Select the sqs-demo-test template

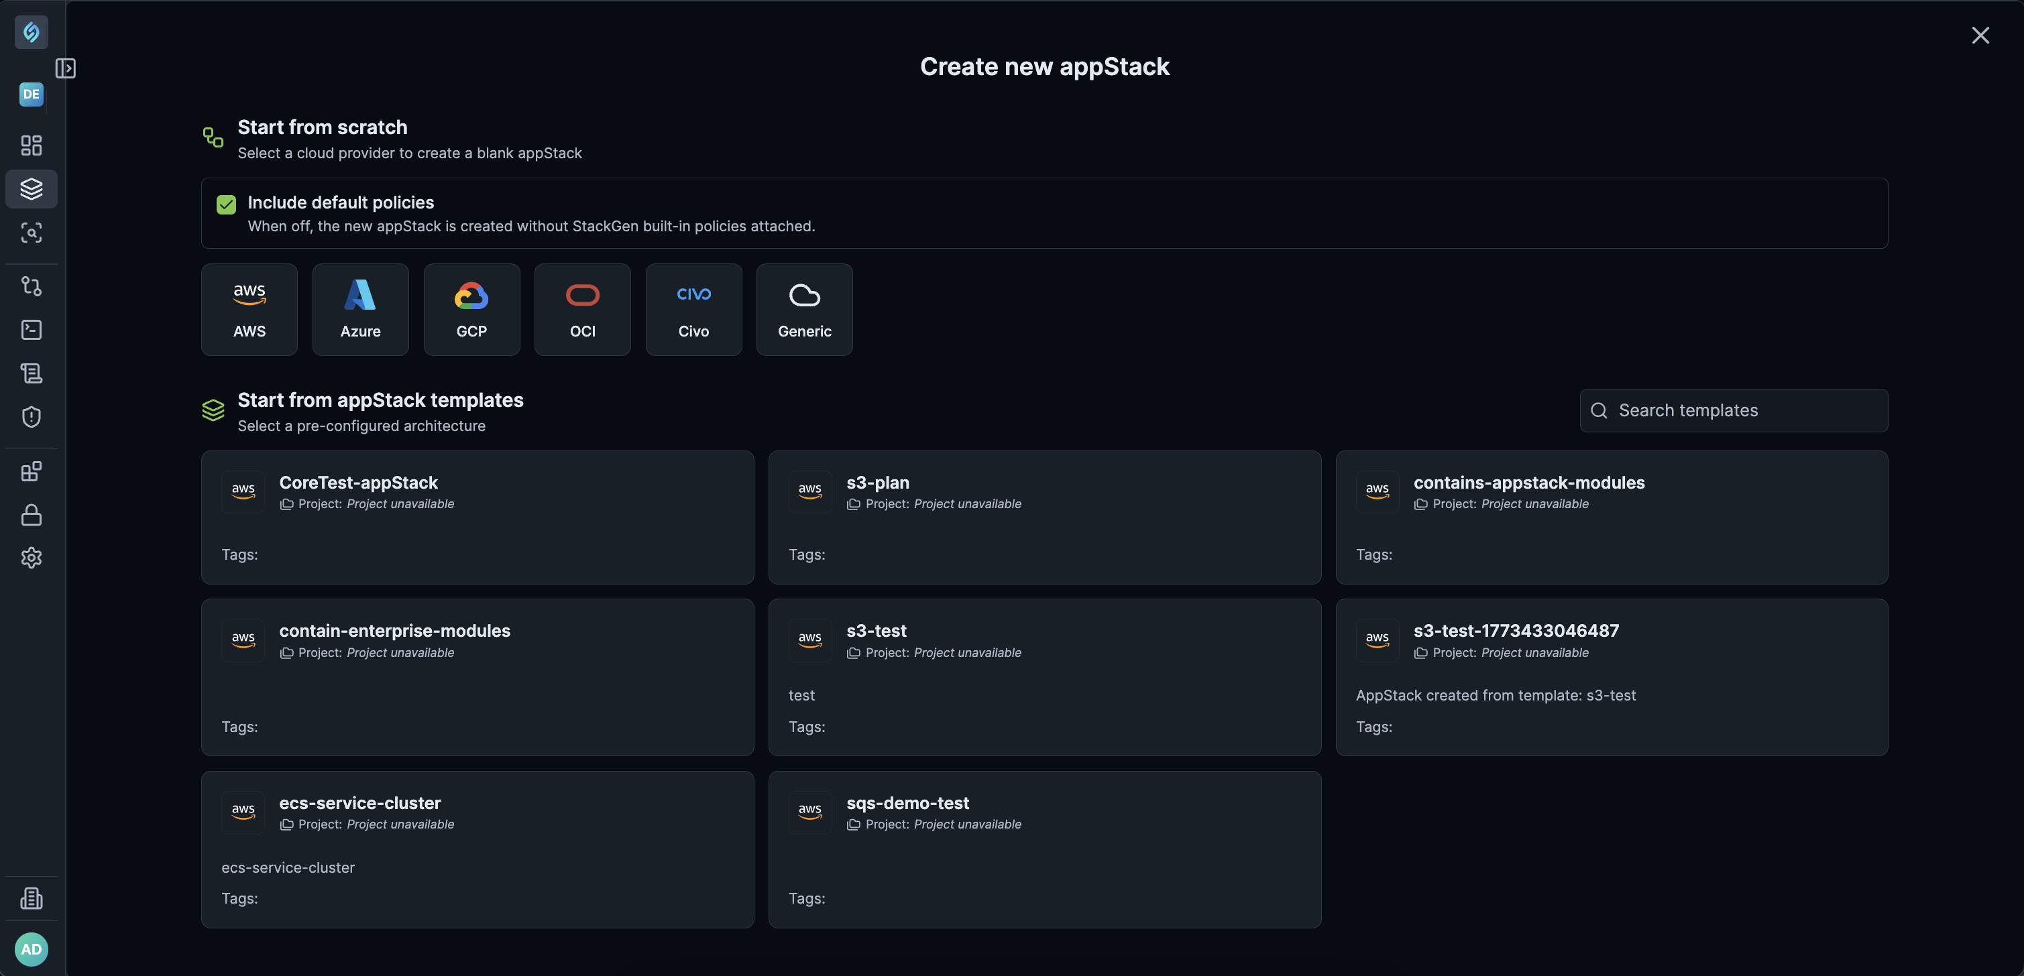1044,849
